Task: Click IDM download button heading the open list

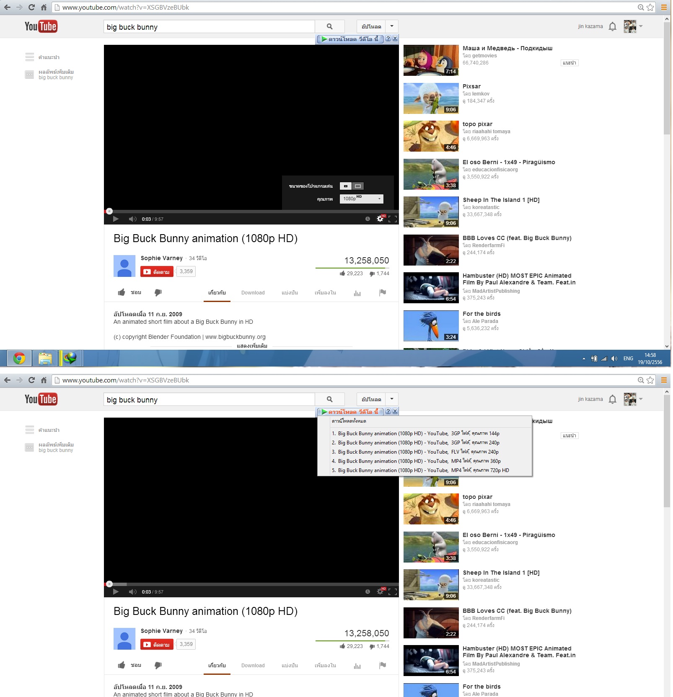Action: pos(350,412)
